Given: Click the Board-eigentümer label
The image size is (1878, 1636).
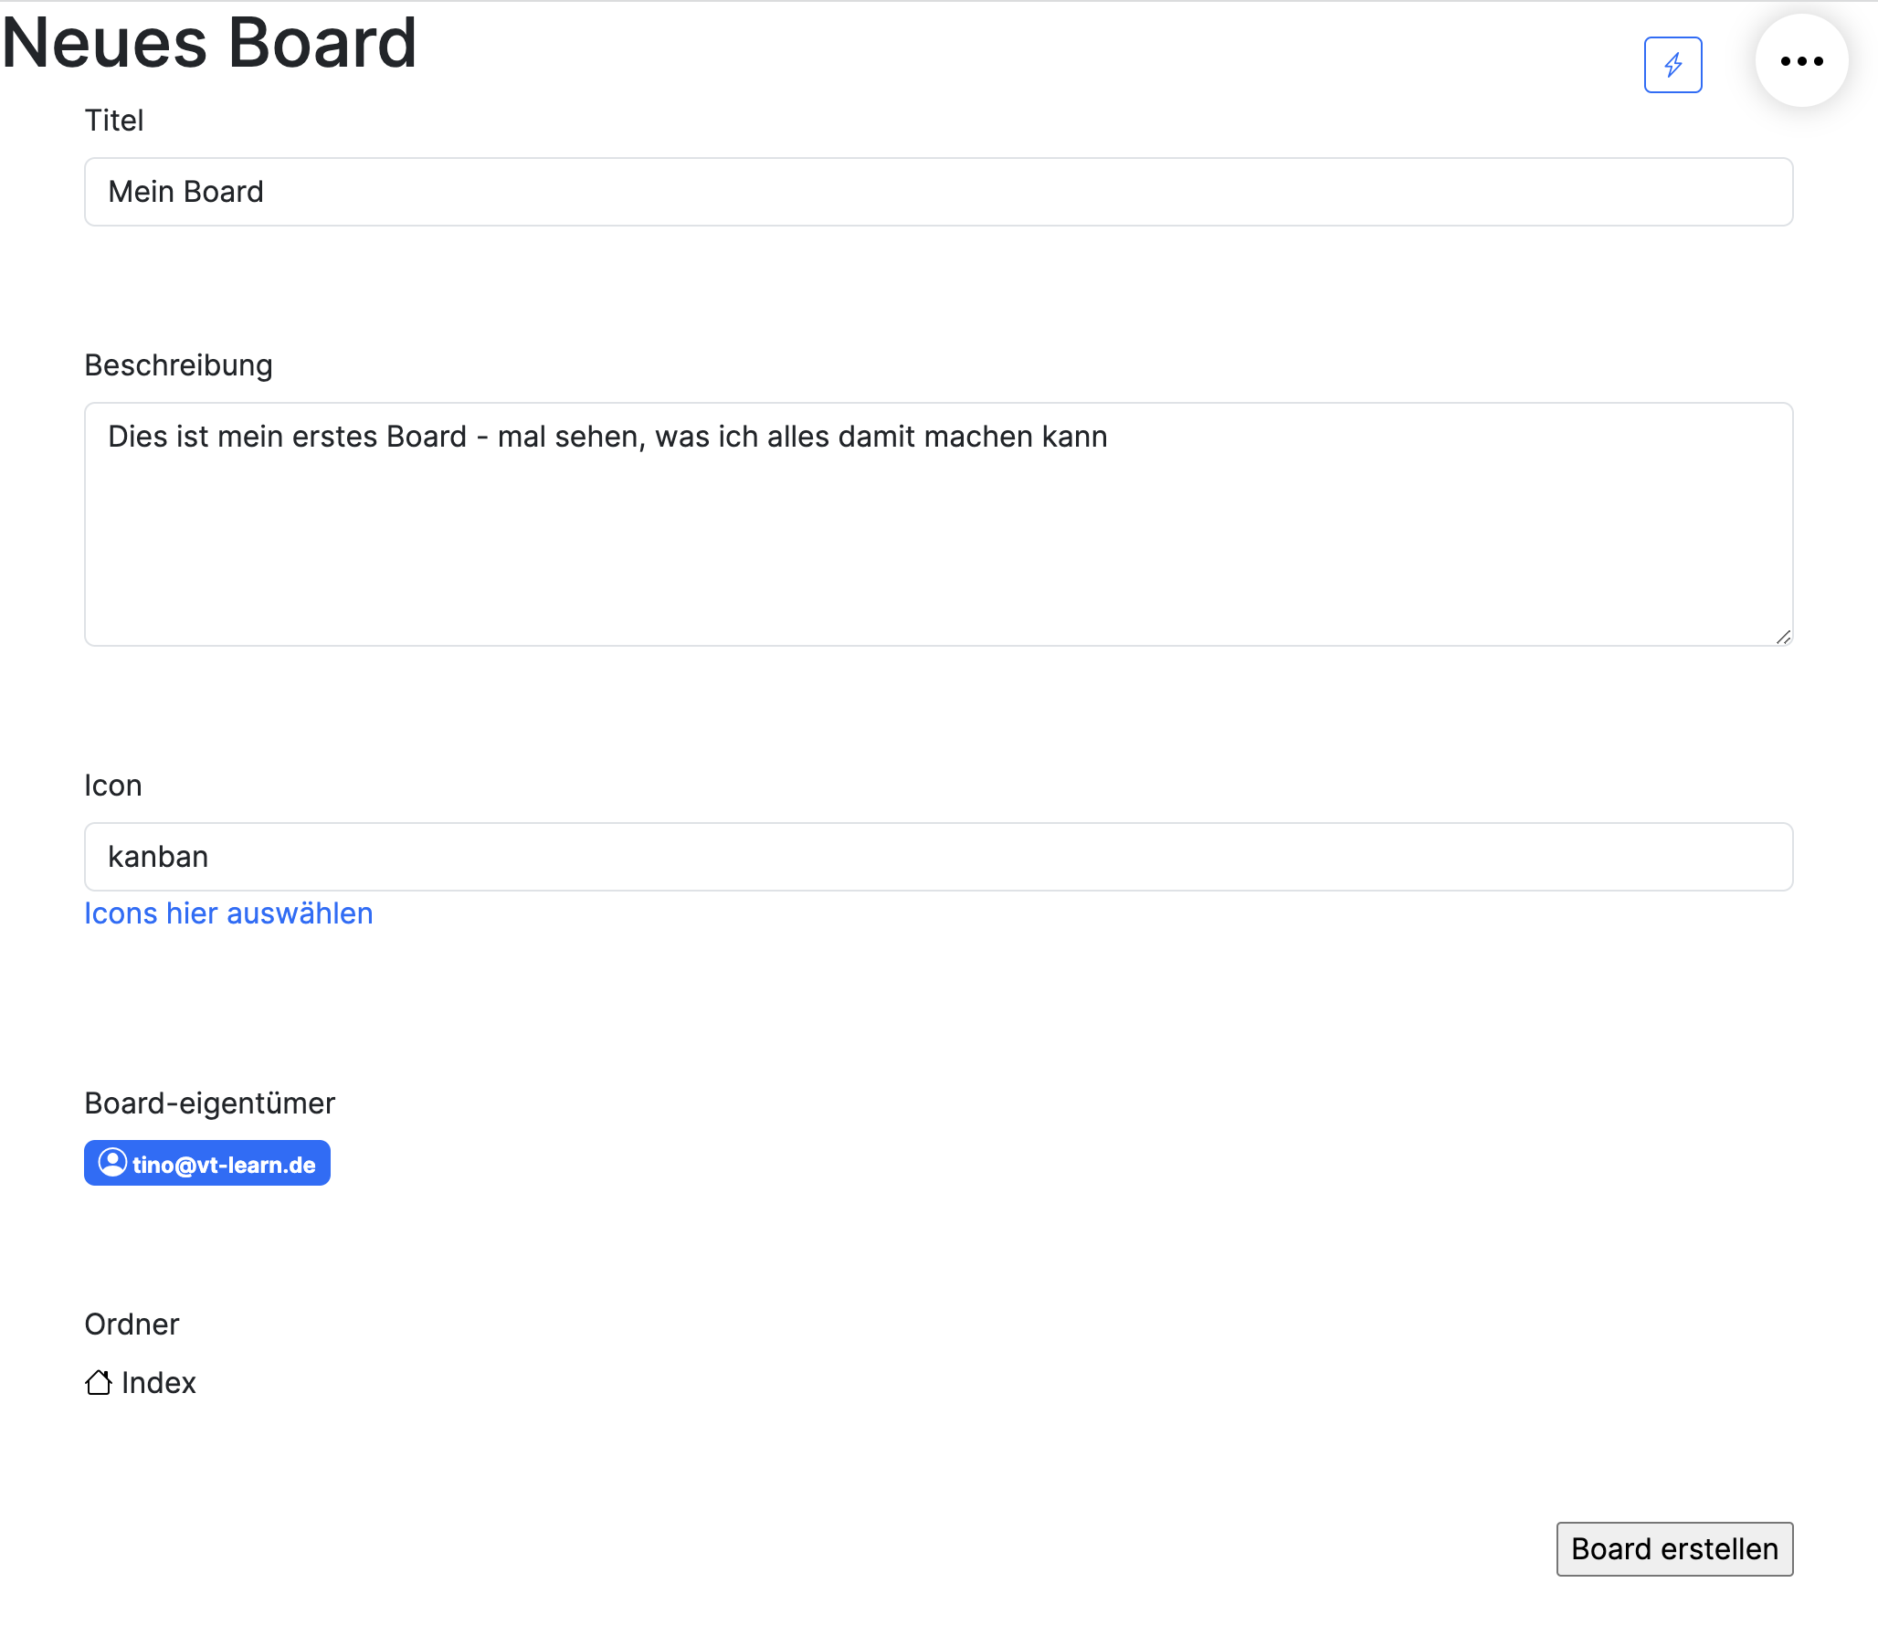Looking at the screenshot, I should [x=210, y=1103].
